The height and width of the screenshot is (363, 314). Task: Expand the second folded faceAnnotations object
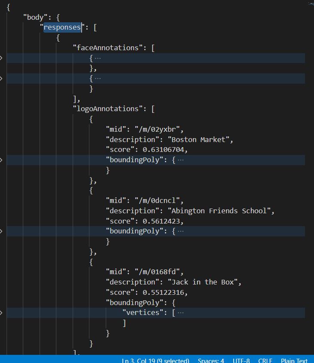click(x=1, y=79)
